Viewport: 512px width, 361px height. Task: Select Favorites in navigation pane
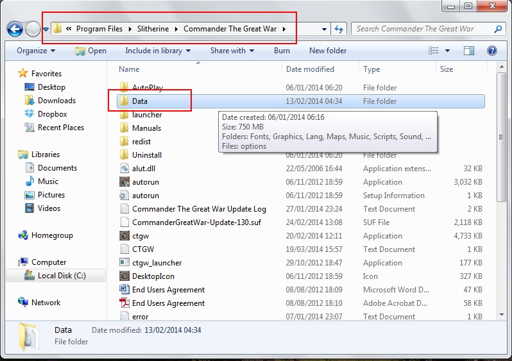[46, 74]
